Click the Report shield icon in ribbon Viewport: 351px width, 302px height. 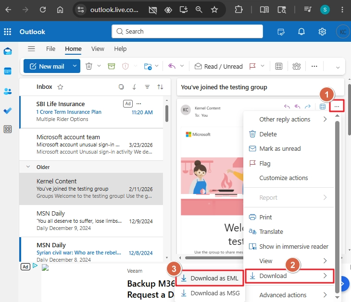[125, 66]
